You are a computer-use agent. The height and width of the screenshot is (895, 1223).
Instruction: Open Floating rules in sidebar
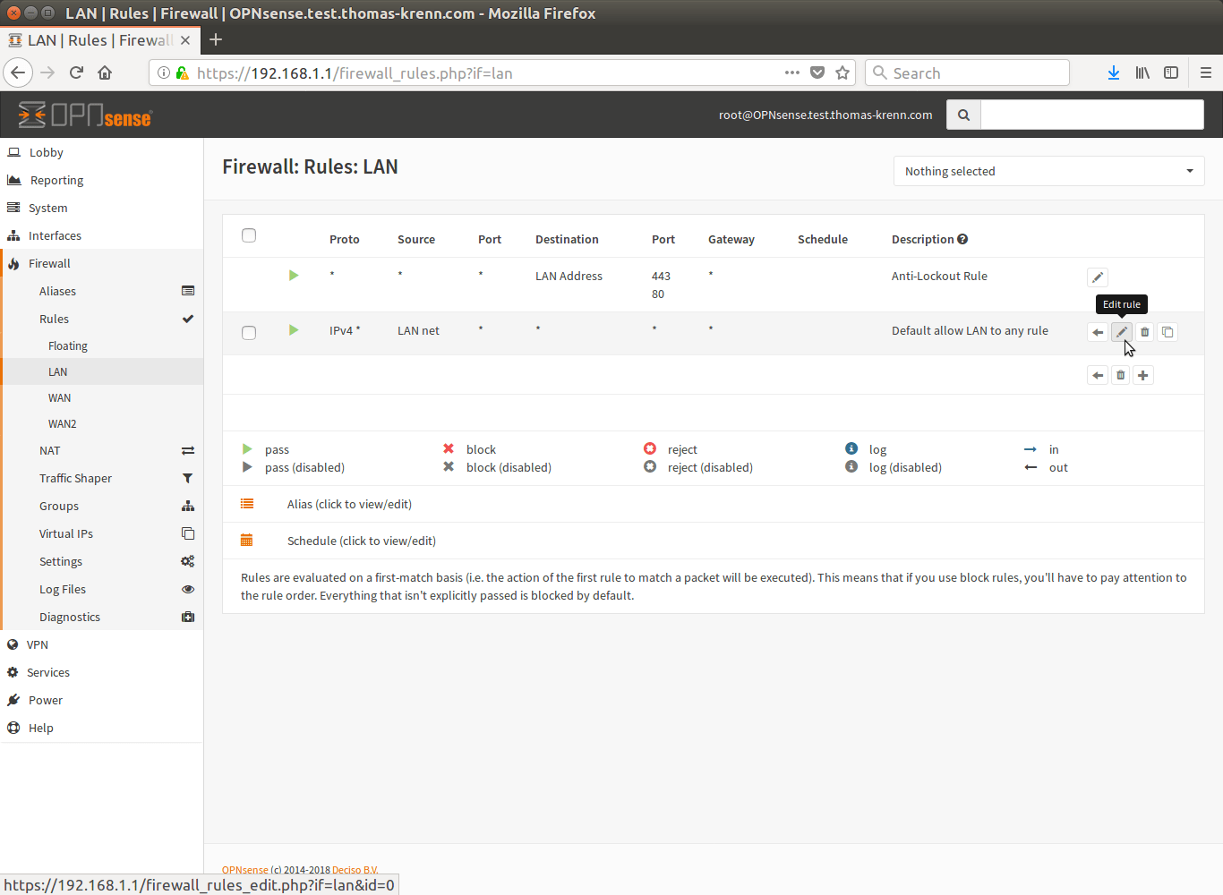[68, 345]
